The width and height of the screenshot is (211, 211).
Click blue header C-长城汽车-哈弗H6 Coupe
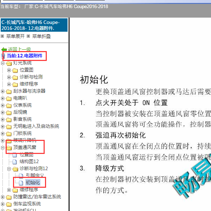click(34, 25)
